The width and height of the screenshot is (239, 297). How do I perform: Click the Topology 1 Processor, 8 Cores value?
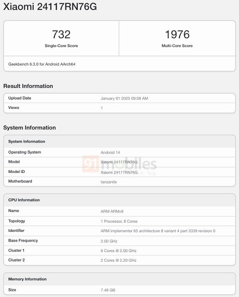(x=119, y=221)
